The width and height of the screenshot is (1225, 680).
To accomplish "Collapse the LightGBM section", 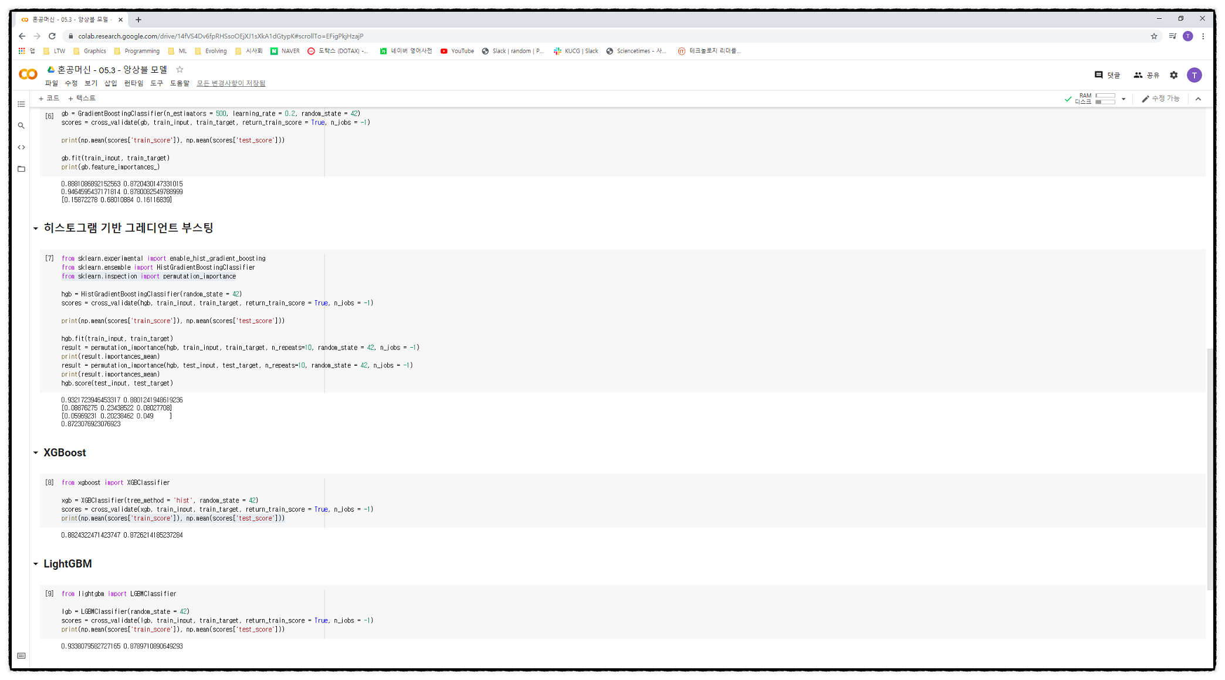I will pyautogui.click(x=36, y=564).
